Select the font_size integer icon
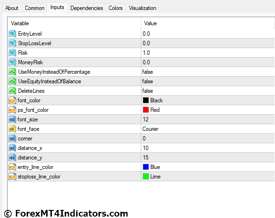The image size is (275, 218). (12, 119)
